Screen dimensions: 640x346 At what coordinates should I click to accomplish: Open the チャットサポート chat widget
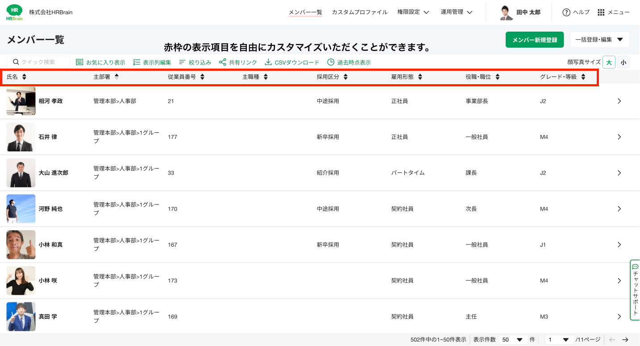tap(635, 289)
